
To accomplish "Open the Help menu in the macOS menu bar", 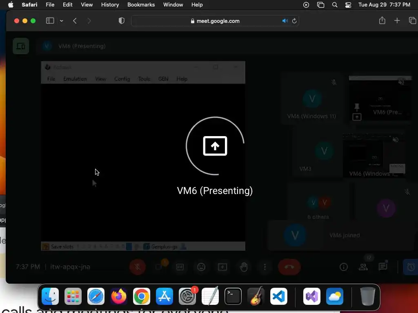I will [197, 5].
